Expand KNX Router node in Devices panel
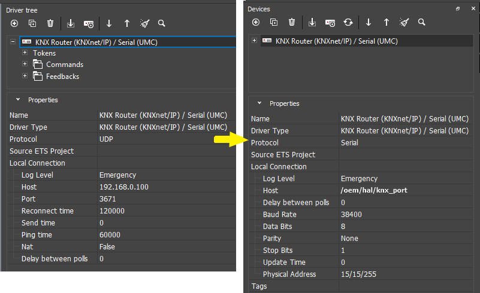The height and width of the screenshot is (293, 480). [255, 41]
